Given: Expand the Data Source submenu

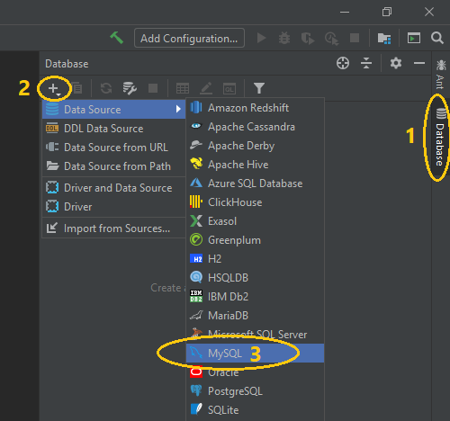Looking at the screenshot, I should pyautogui.click(x=114, y=110).
